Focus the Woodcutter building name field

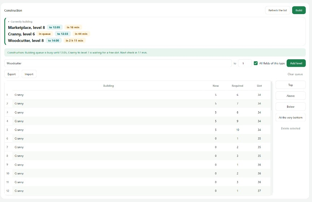[118, 63]
